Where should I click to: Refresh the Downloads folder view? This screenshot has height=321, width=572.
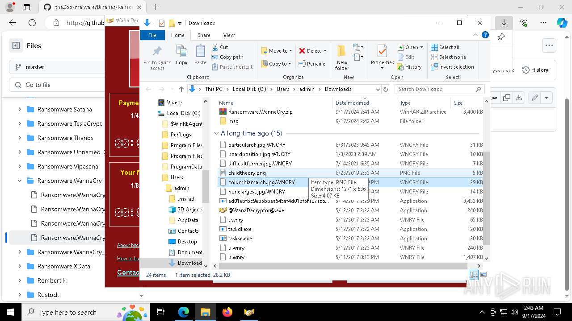click(386, 89)
